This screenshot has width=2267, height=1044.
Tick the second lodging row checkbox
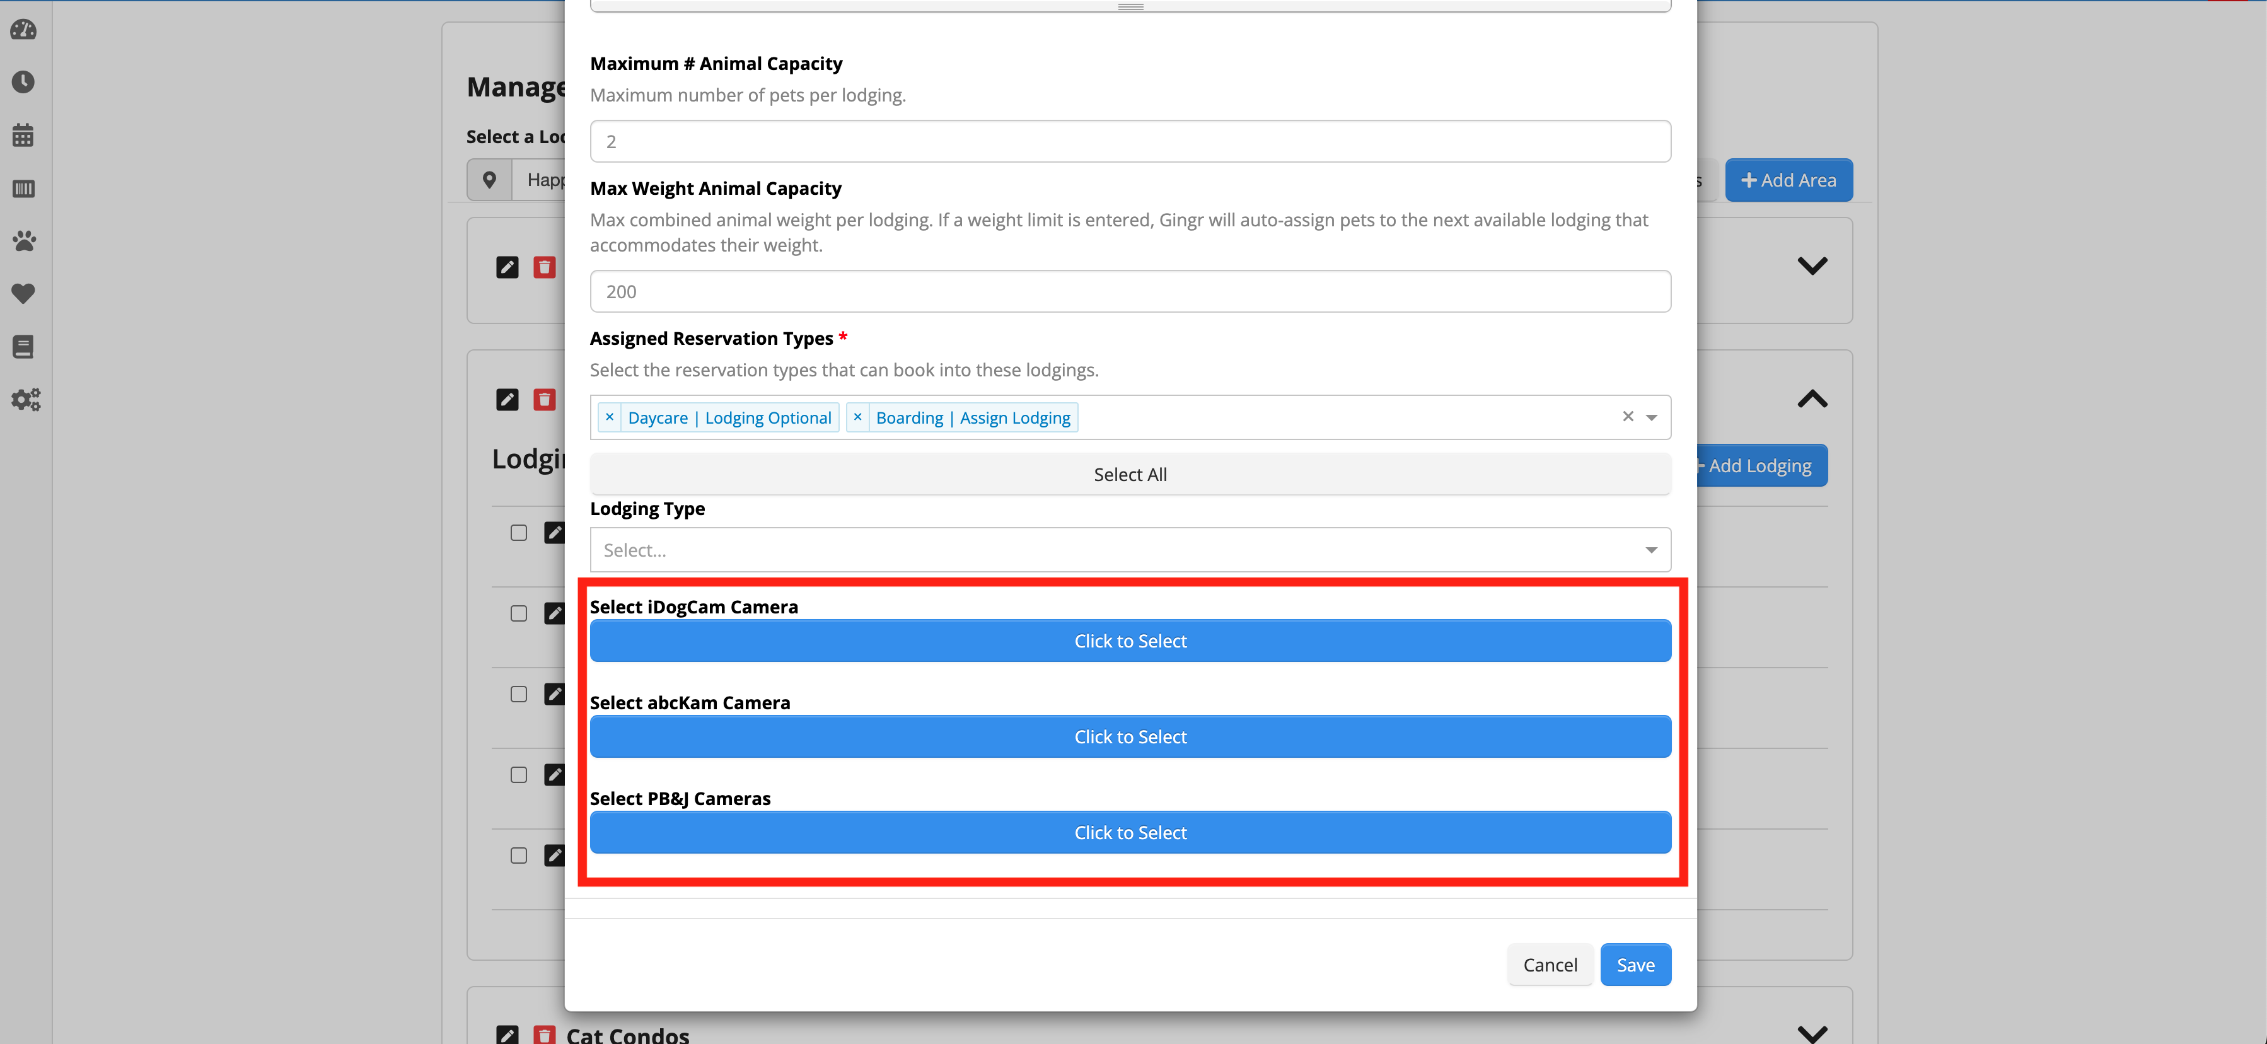[x=519, y=613]
